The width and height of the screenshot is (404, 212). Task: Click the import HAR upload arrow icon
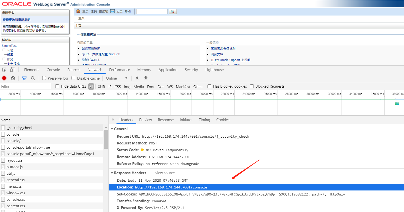(x=137, y=78)
